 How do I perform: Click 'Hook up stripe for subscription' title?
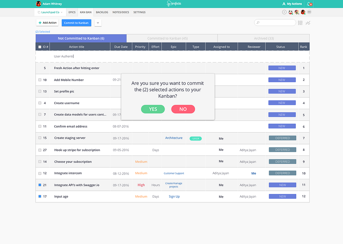click(77, 150)
